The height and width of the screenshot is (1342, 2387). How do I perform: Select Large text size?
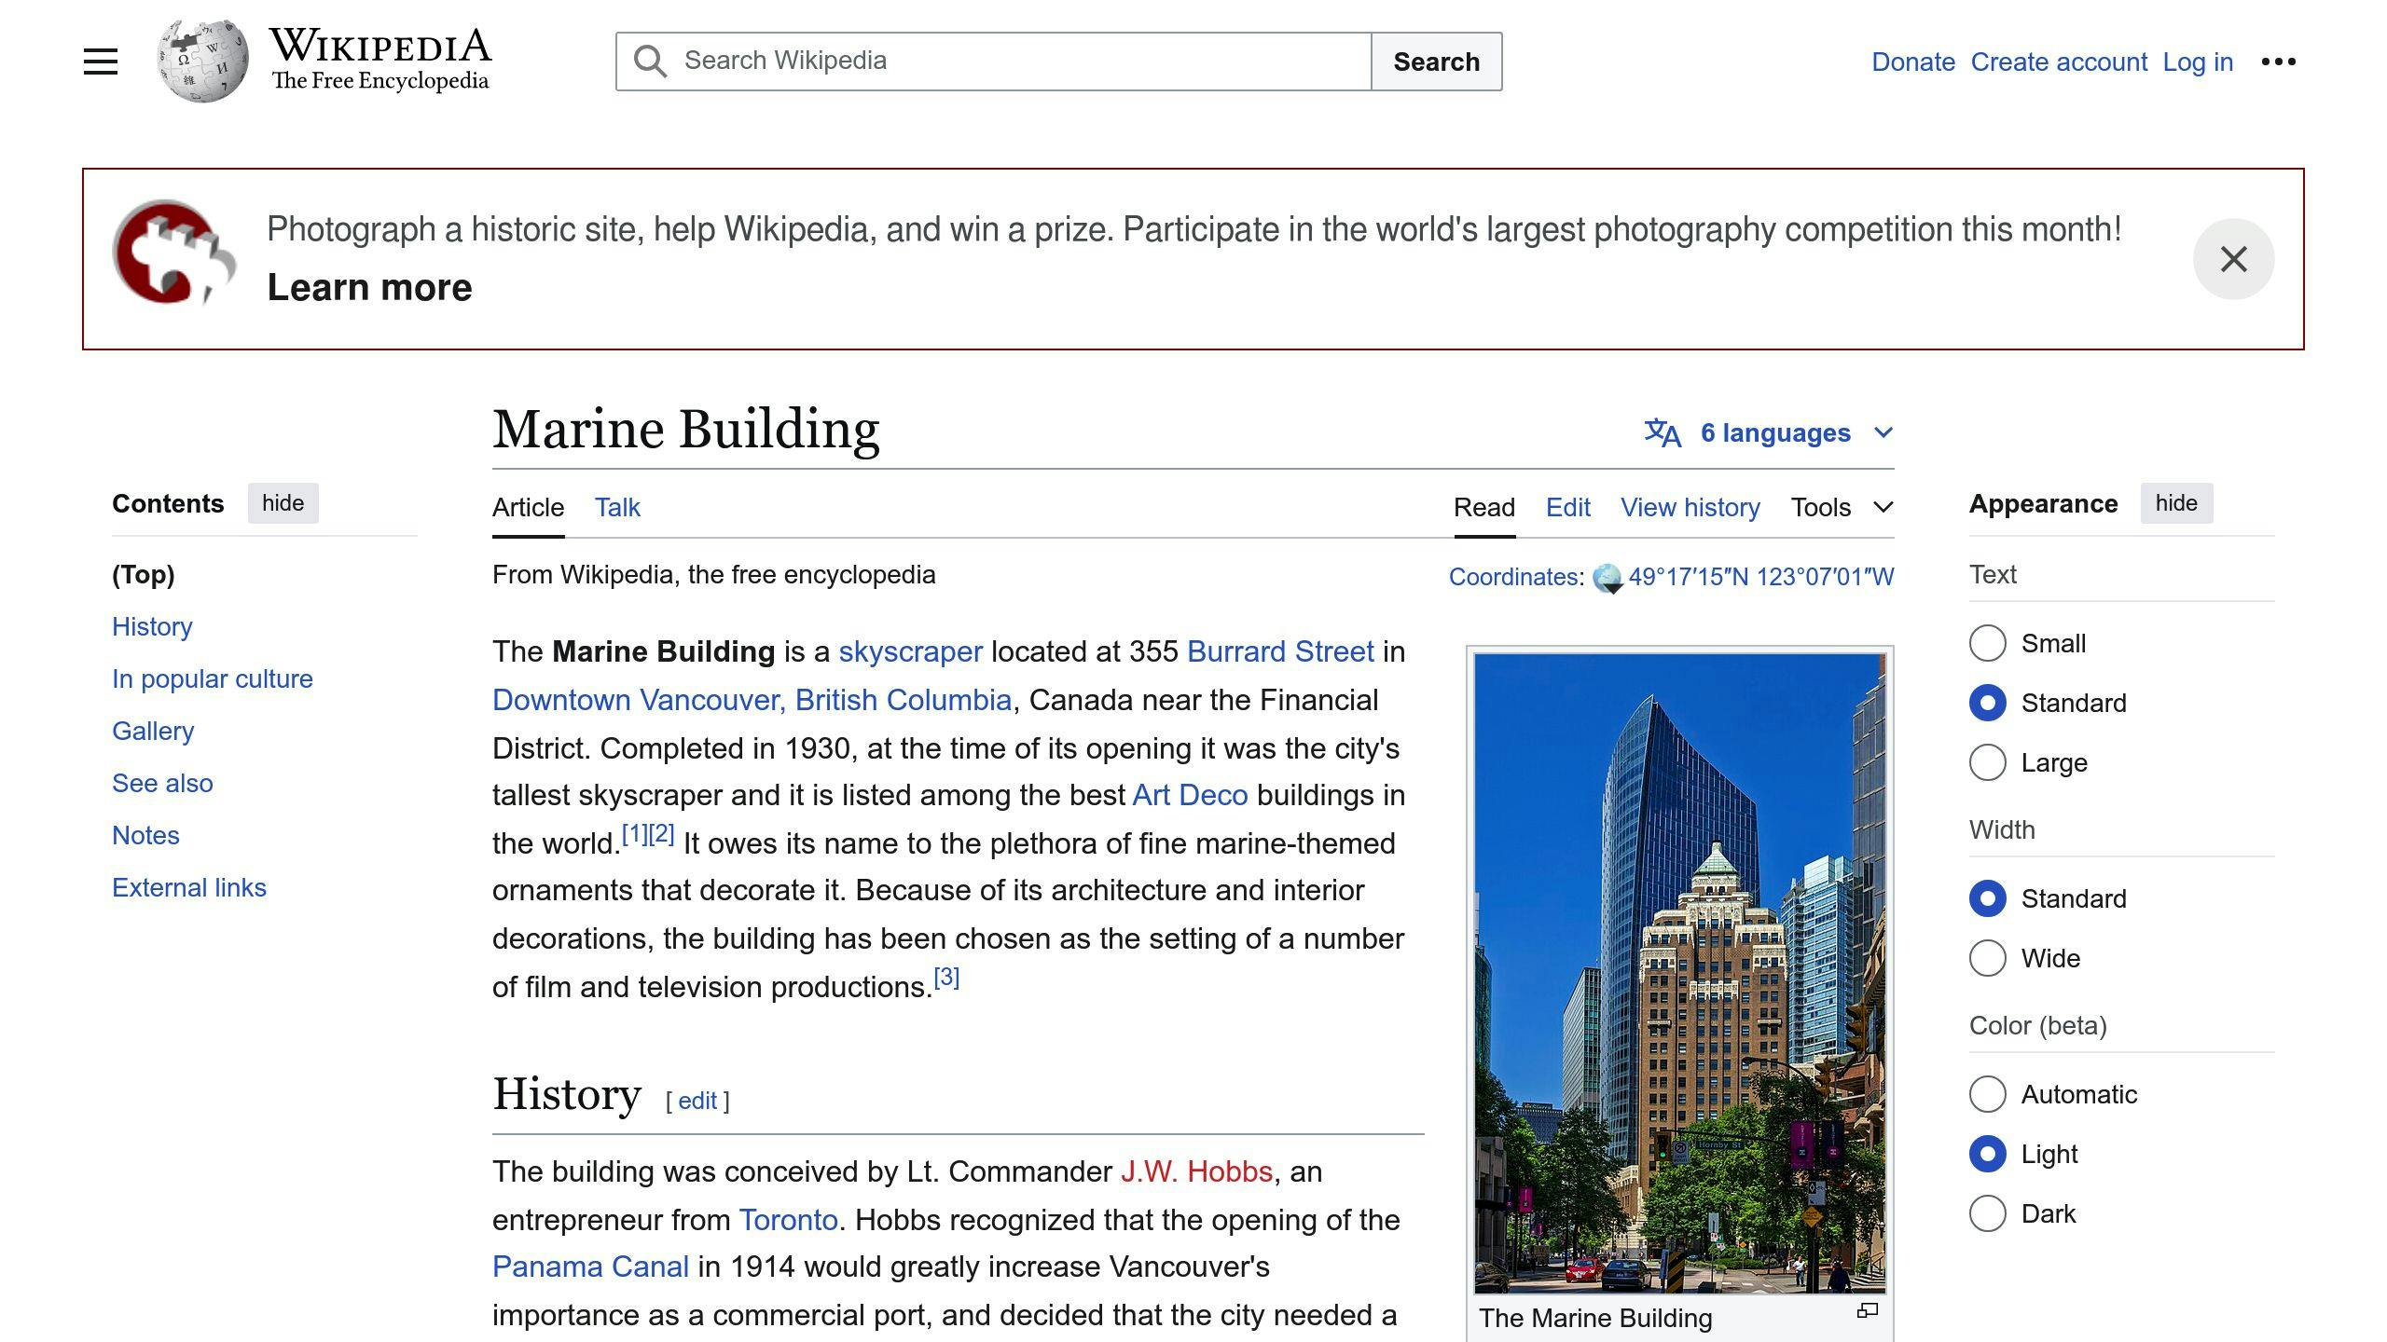pos(1988,762)
